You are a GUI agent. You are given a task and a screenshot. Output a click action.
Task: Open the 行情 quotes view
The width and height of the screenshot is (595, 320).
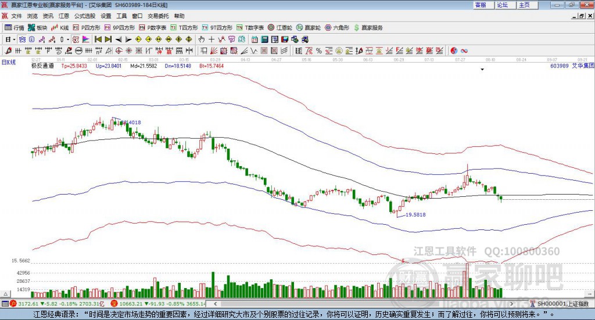pos(14,28)
